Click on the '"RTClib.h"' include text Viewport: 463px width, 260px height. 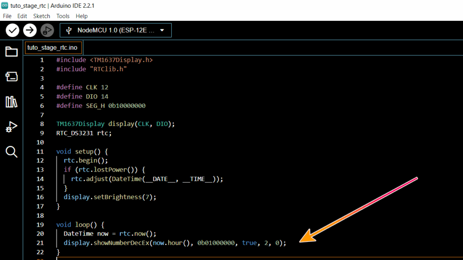pos(109,69)
